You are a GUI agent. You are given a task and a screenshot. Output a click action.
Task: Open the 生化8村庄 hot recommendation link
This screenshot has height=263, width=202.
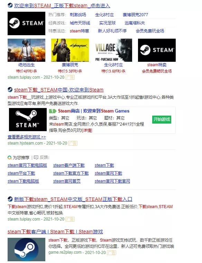tap(104, 15)
